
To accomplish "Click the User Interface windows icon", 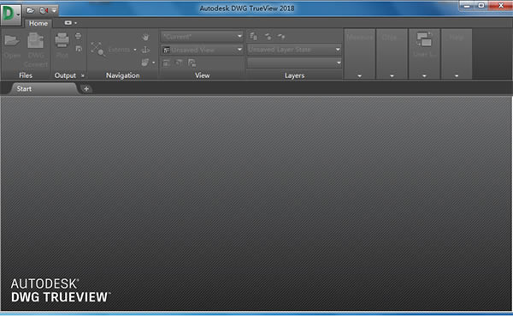I will point(424,39).
